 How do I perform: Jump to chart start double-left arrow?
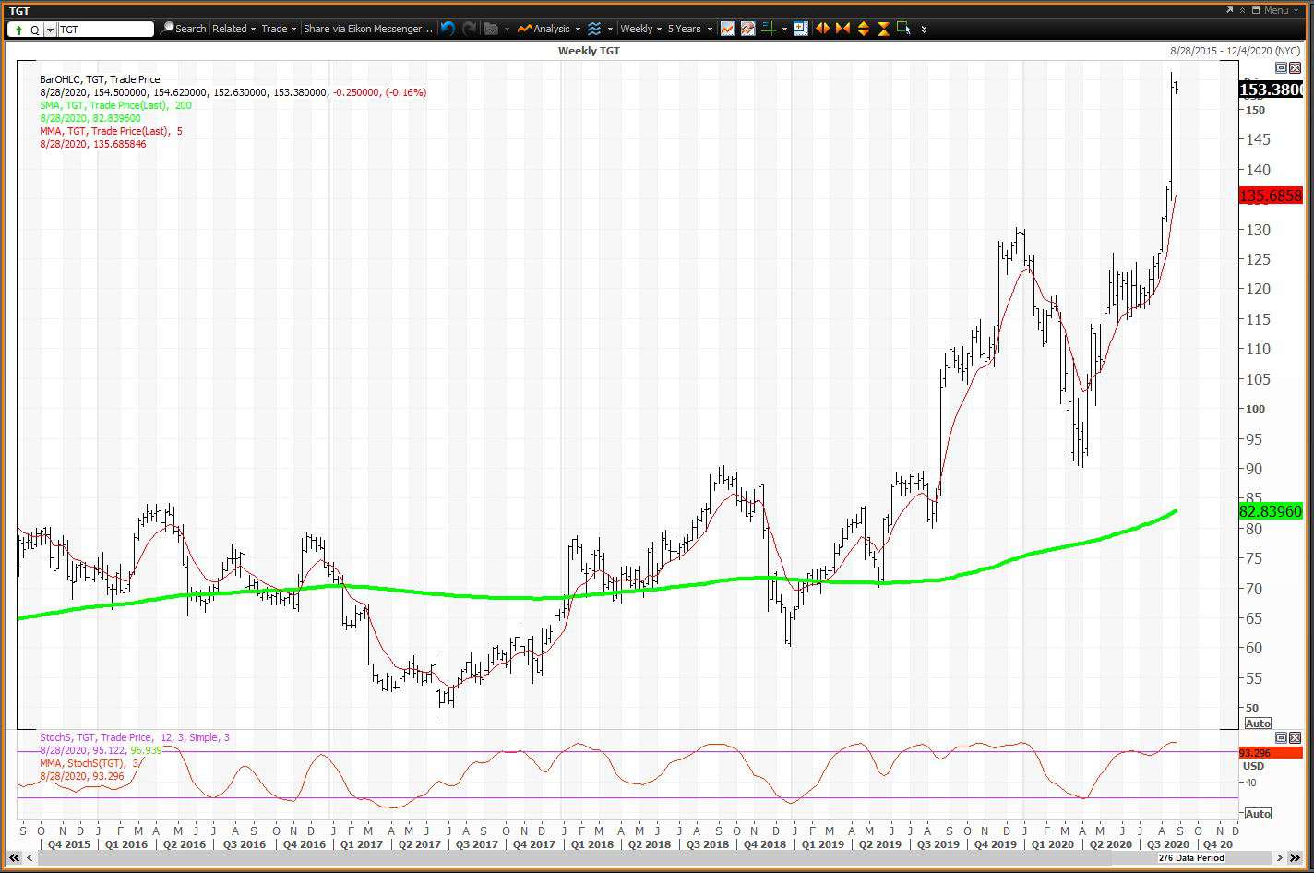coord(15,858)
